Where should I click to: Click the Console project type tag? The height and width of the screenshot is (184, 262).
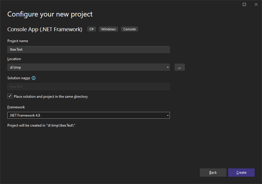[130, 29]
